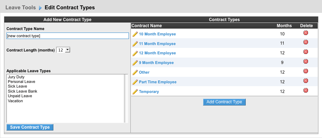This screenshot has width=322, height=138.
Task: Go back to Leave Tools breadcrumb
Action: click(20, 8)
